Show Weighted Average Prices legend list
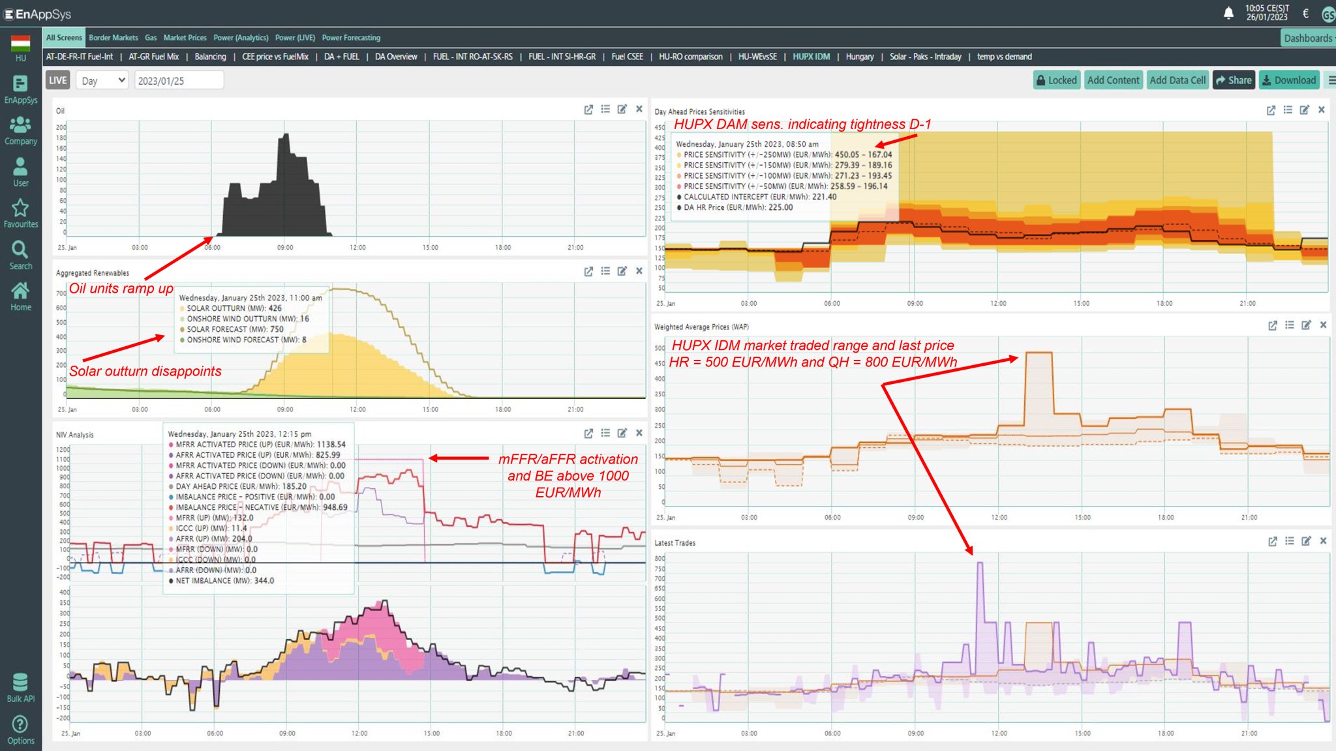Image resolution: width=1336 pixels, height=751 pixels. pyautogui.click(x=1290, y=325)
